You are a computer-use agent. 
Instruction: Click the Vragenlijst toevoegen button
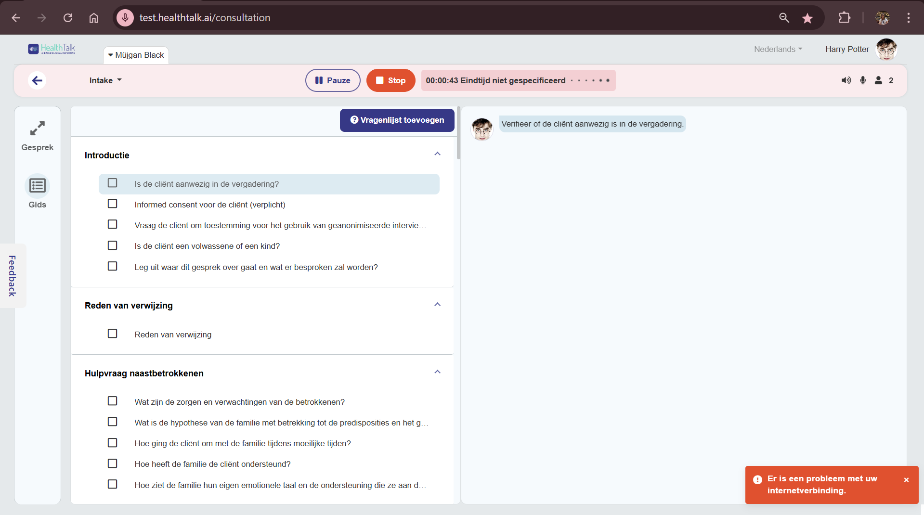[396, 120]
